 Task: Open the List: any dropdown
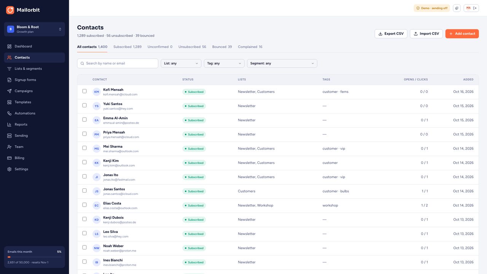point(181,64)
